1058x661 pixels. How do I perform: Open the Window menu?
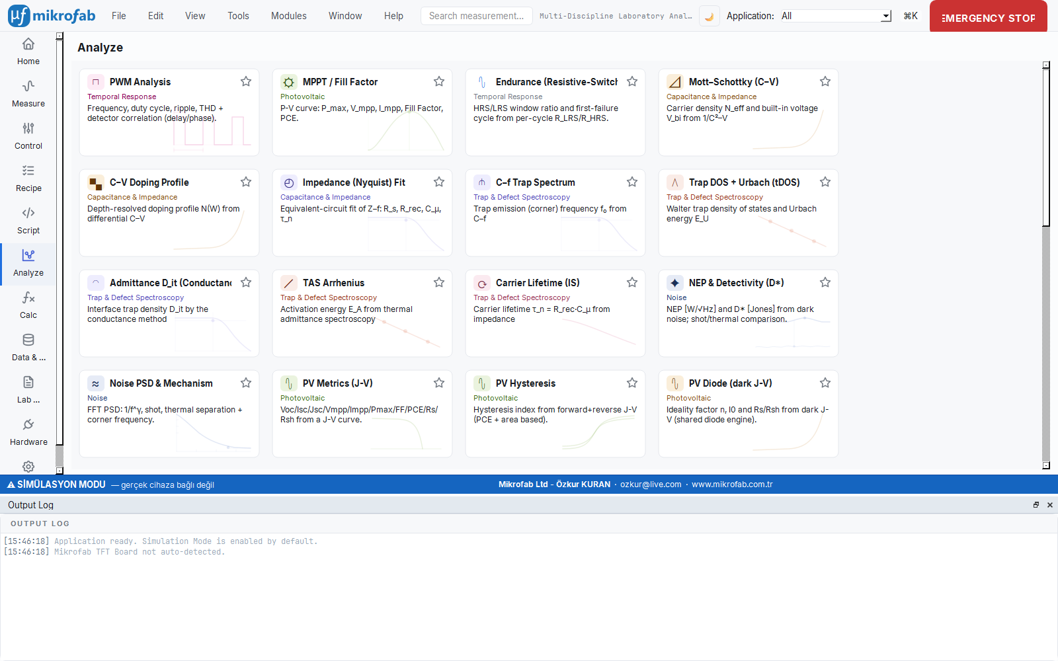[345, 16]
